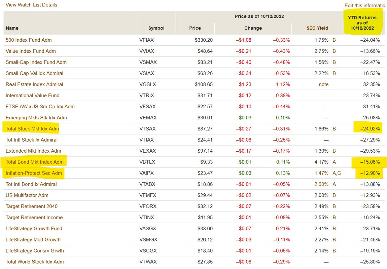
Task: Open the 500 Index Fund Adm link
Action: point(29,40)
